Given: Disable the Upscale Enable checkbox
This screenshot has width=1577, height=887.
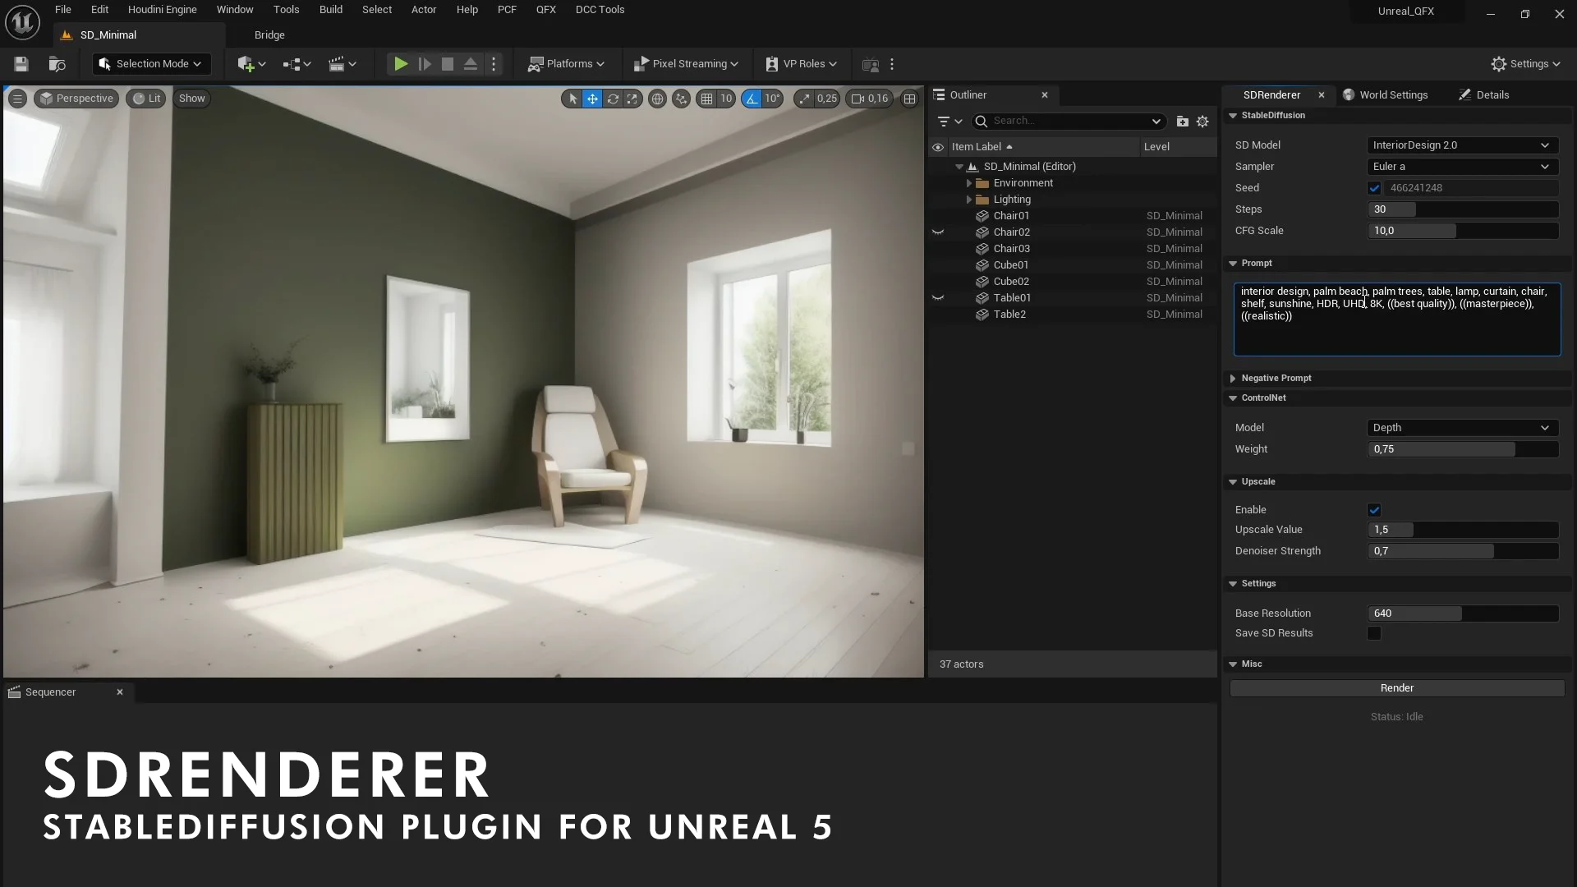Looking at the screenshot, I should (1375, 509).
